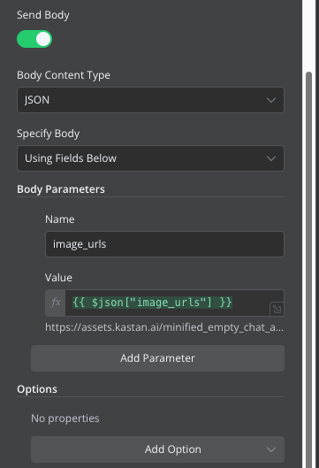This screenshot has height=468, width=319.
Task: Click the chevron beside Using Fields Below
Action: 271,158
